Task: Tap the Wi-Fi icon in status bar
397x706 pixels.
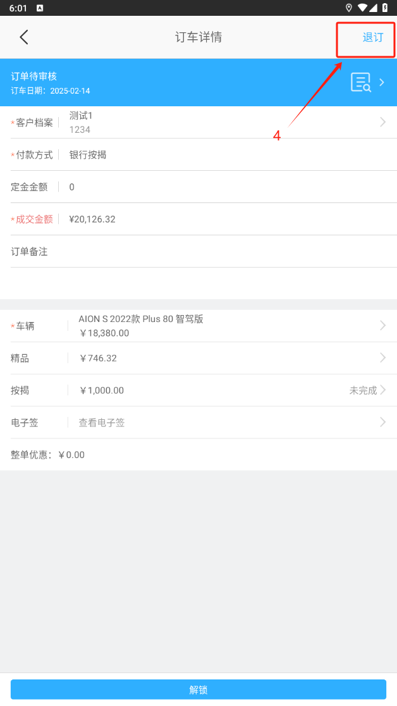Action: (362, 8)
